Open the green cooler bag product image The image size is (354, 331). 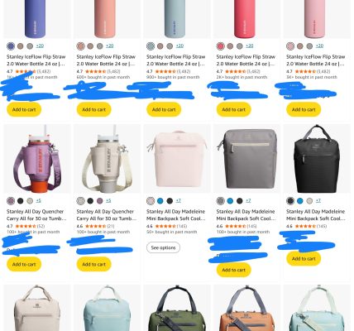point(177,308)
